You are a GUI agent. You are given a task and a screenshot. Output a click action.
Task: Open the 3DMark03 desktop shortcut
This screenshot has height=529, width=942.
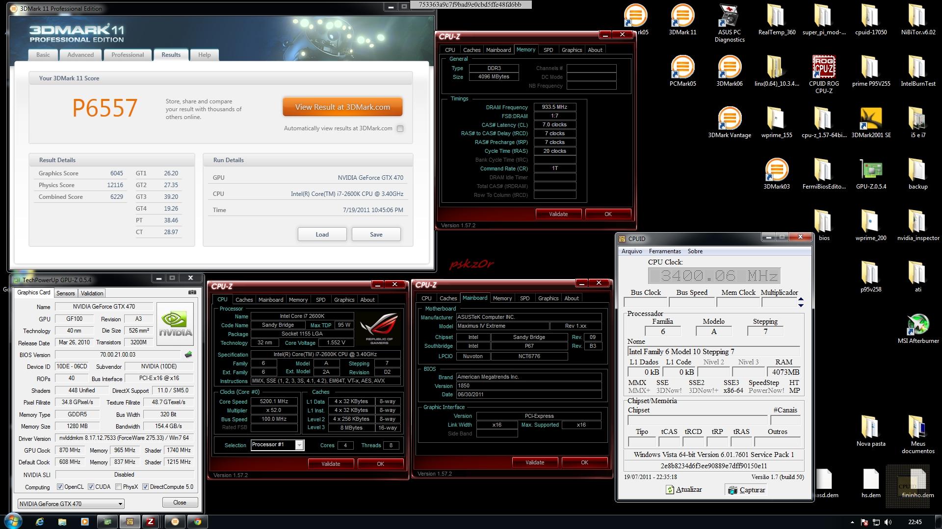777,174
